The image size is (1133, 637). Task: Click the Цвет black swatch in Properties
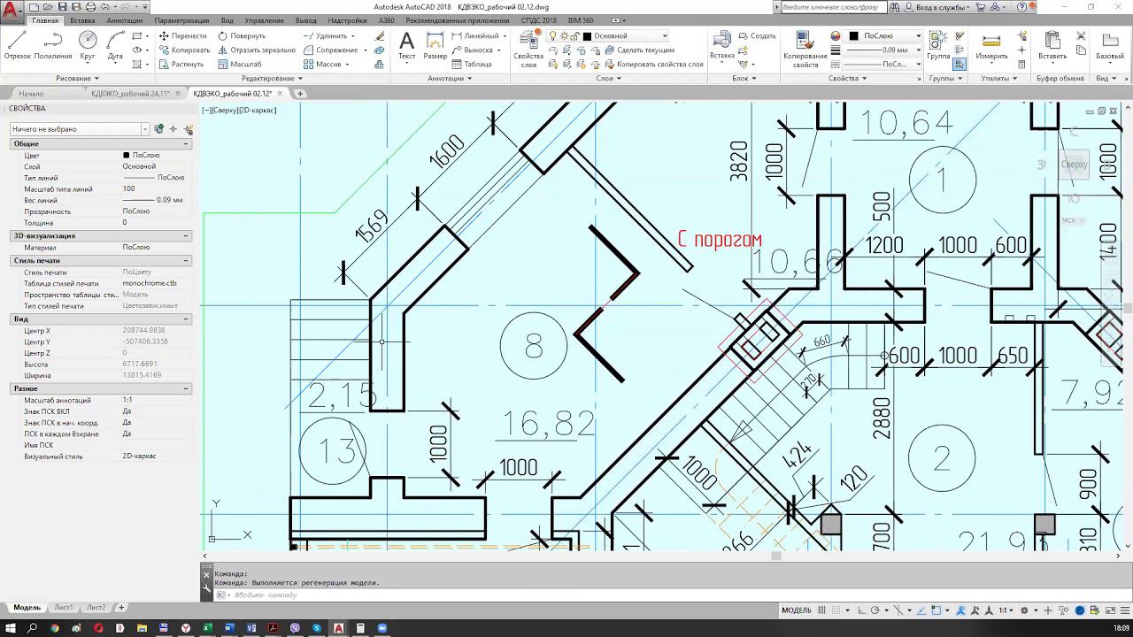(127, 155)
